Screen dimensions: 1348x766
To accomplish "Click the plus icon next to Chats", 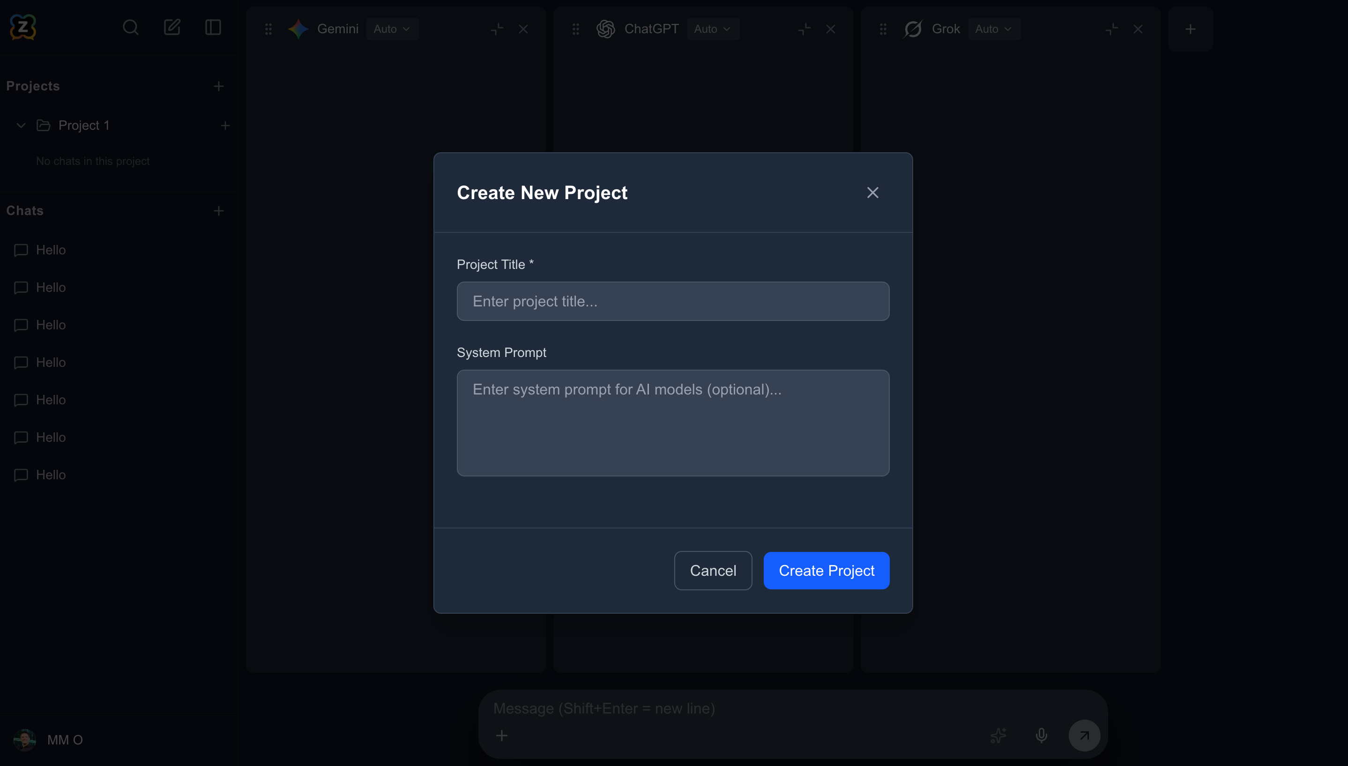I will [x=219, y=211].
